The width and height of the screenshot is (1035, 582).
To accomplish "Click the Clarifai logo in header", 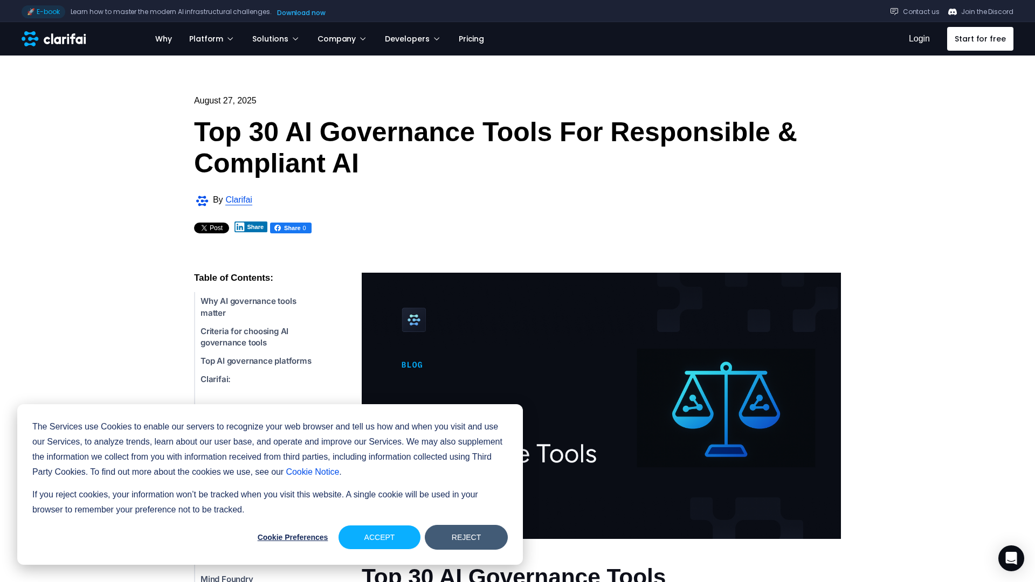I will click(54, 39).
